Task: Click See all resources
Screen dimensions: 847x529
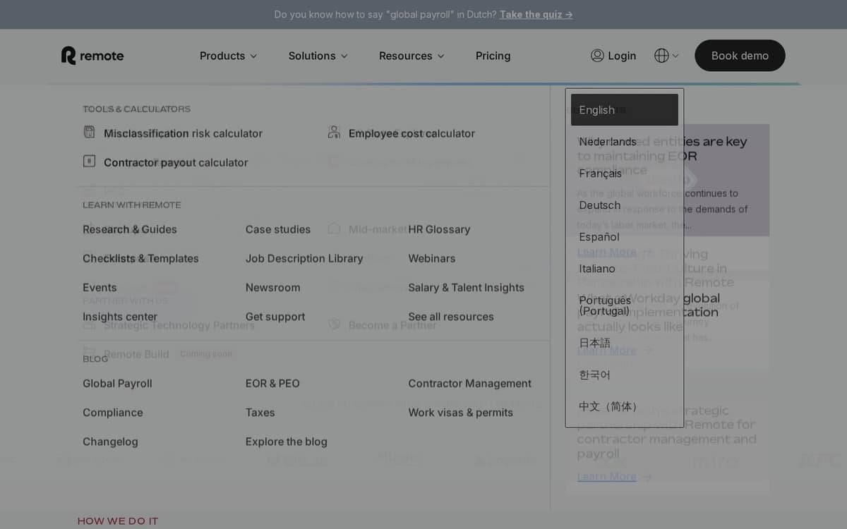Action: tap(451, 317)
